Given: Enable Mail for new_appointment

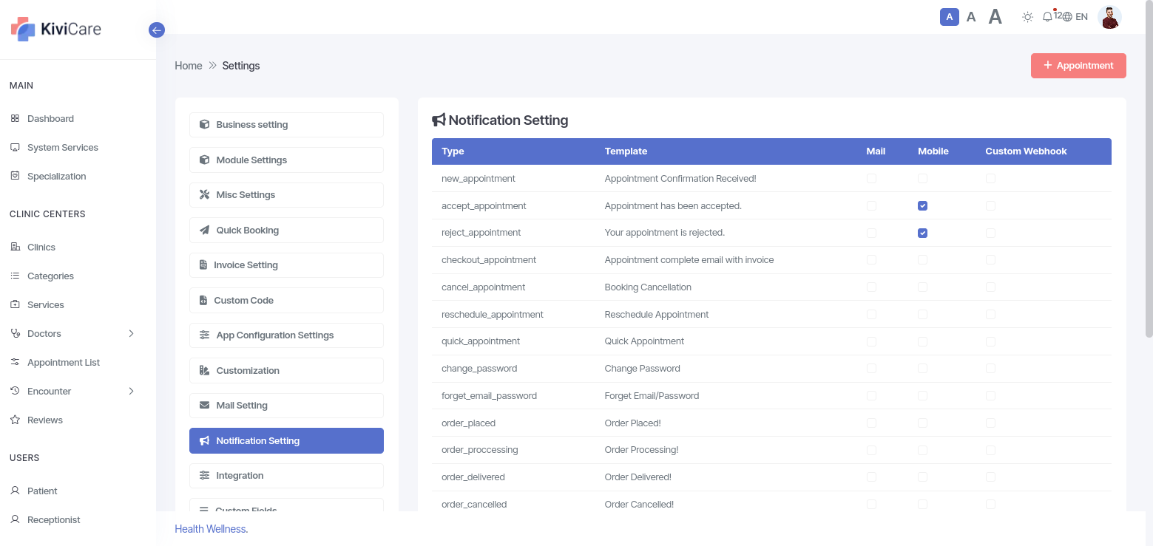Looking at the screenshot, I should pos(871,179).
